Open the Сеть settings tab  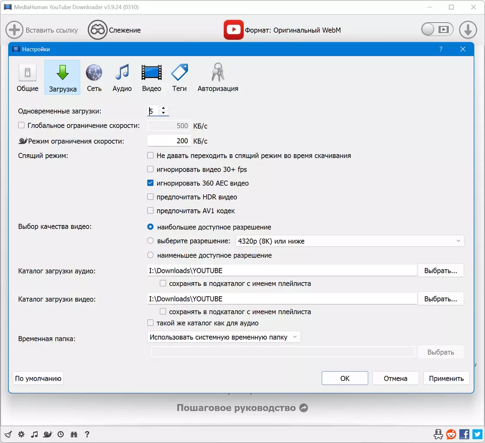click(x=94, y=77)
